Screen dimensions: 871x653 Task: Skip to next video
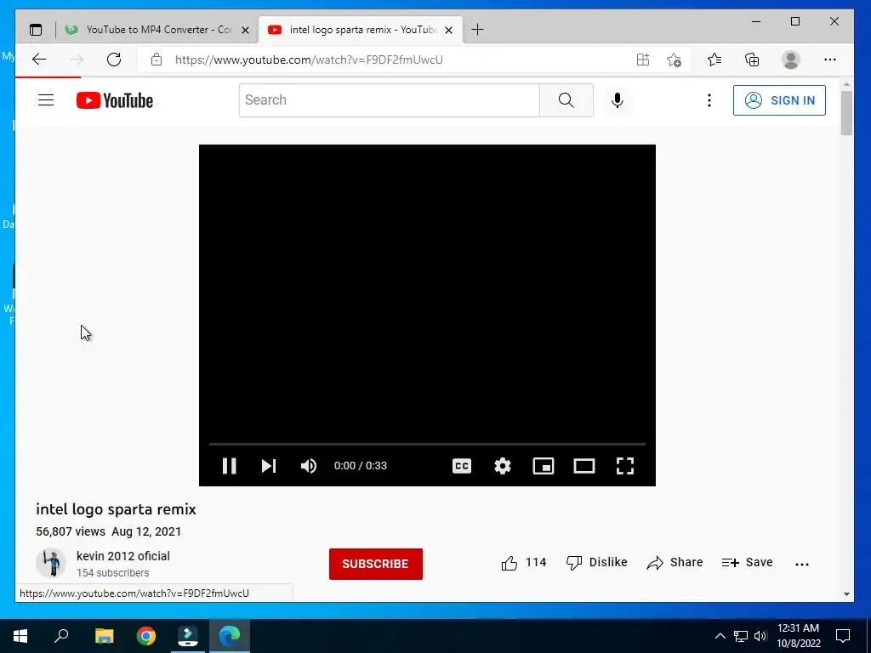[269, 466]
